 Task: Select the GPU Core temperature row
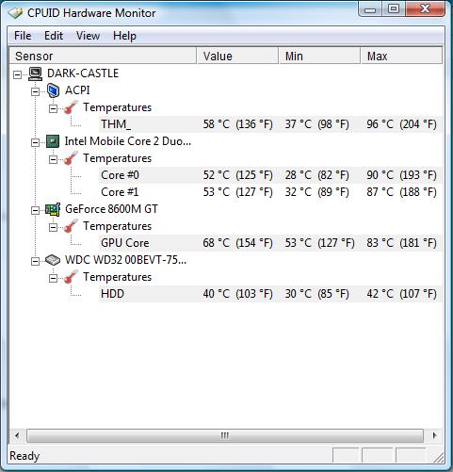coord(270,243)
